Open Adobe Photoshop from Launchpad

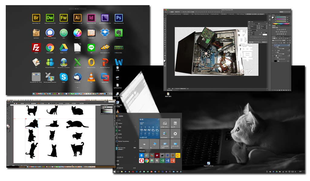click(119, 18)
